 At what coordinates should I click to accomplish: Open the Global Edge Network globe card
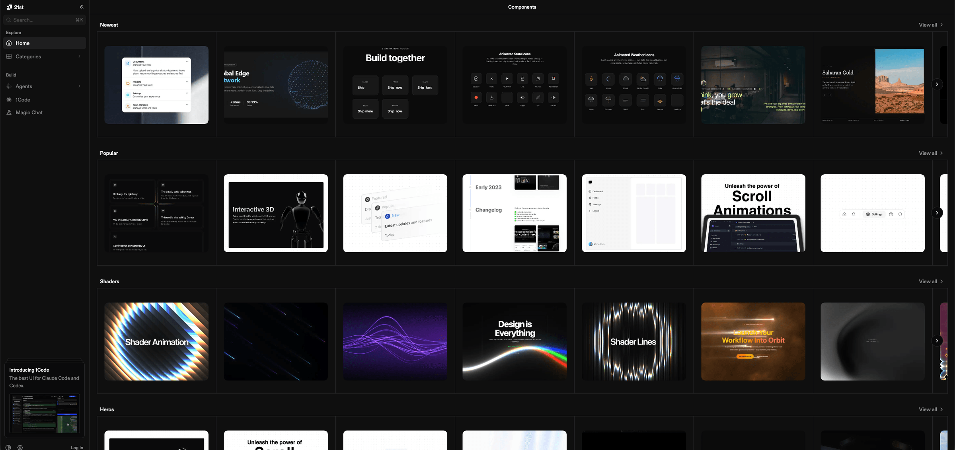[x=276, y=85]
